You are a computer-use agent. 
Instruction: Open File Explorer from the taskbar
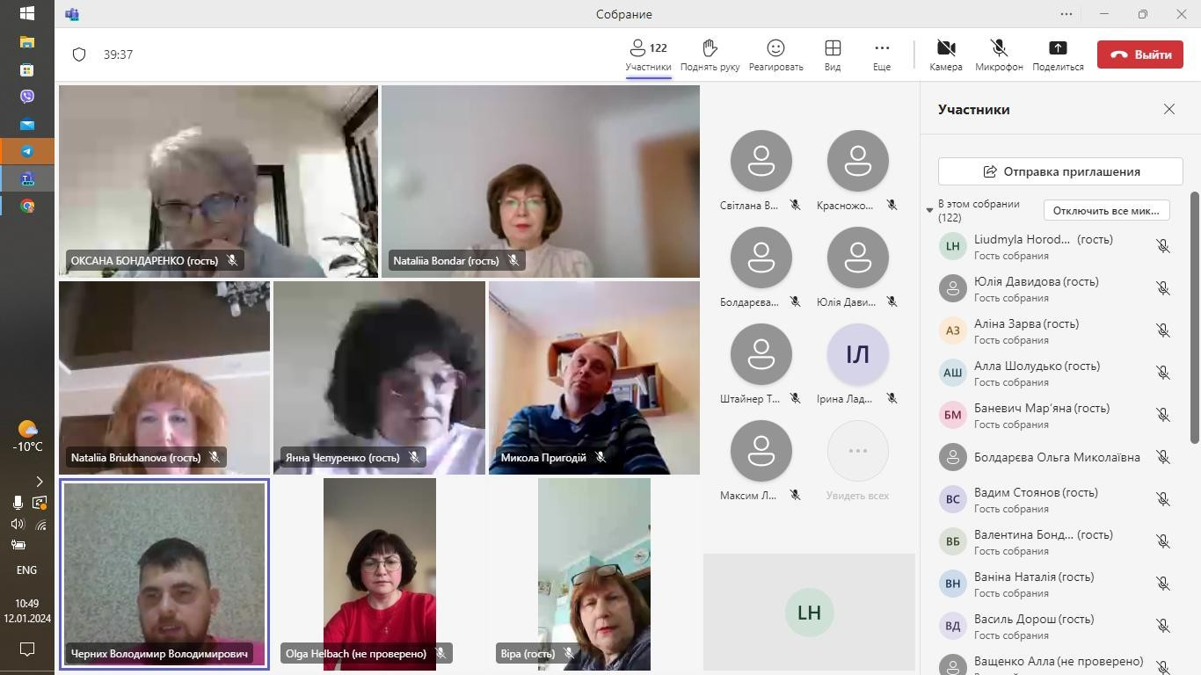pyautogui.click(x=27, y=42)
